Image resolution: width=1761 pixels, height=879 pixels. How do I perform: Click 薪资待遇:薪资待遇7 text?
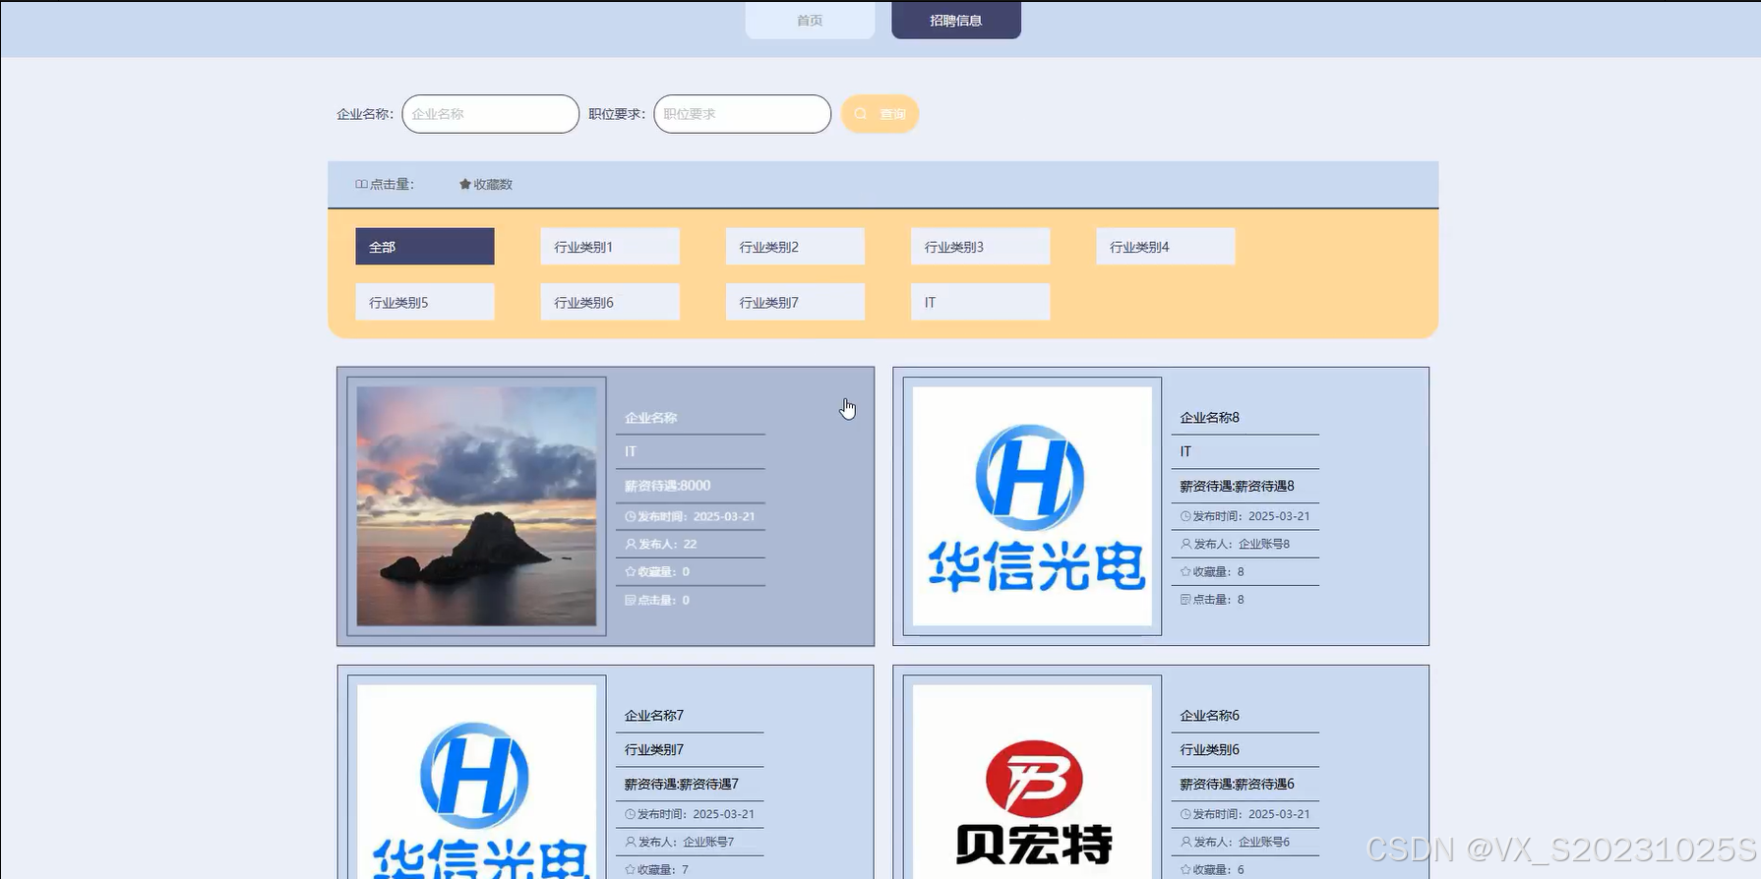pyautogui.click(x=681, y=784)
